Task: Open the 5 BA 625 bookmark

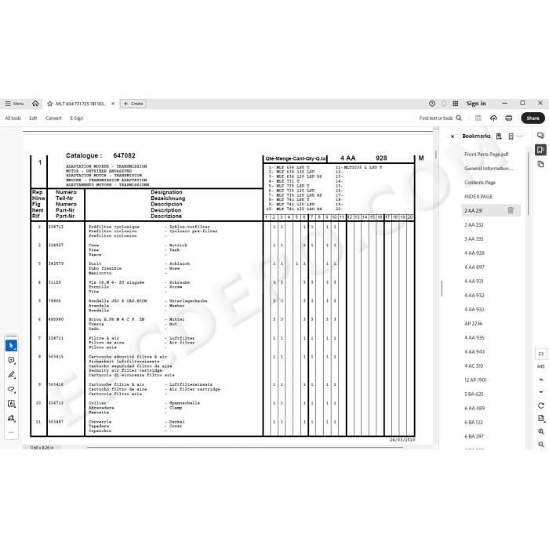Action: (474, 394)
